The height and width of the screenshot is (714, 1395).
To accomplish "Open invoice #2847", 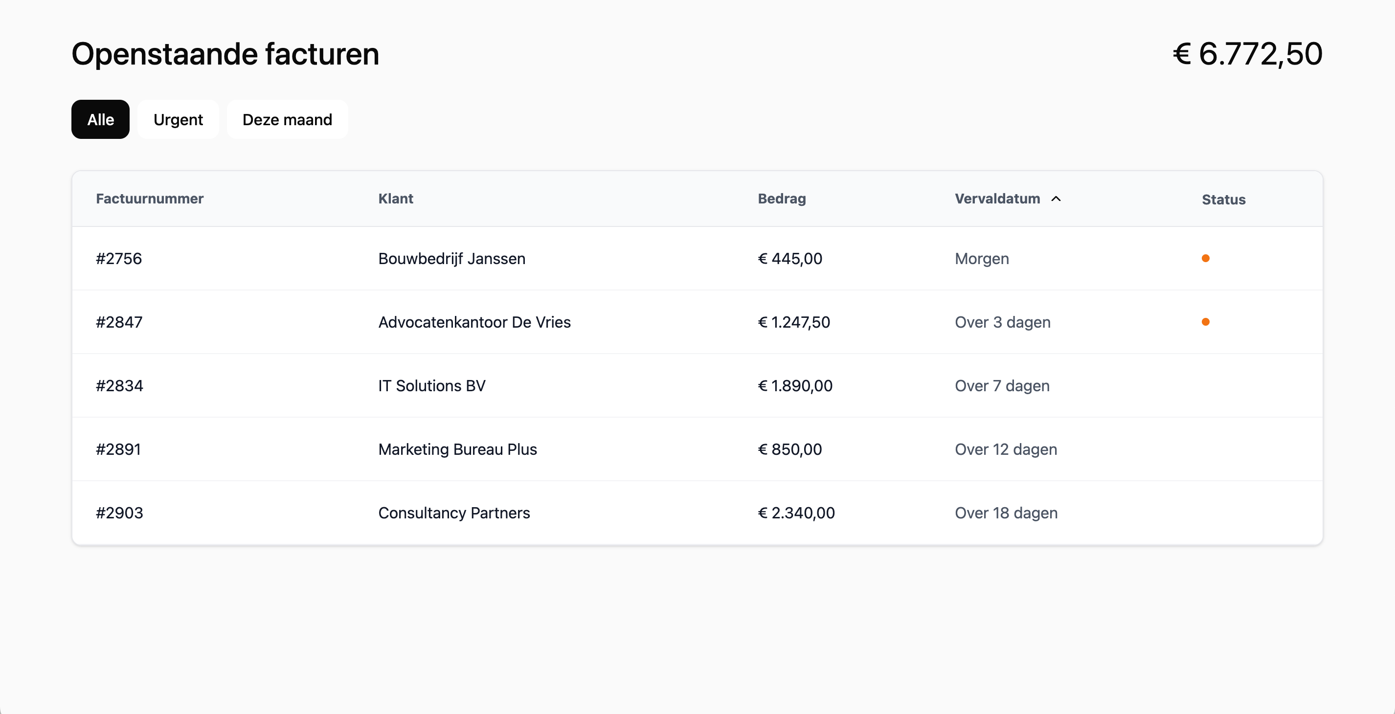I will pyautogui.click(x=119, y=322).
